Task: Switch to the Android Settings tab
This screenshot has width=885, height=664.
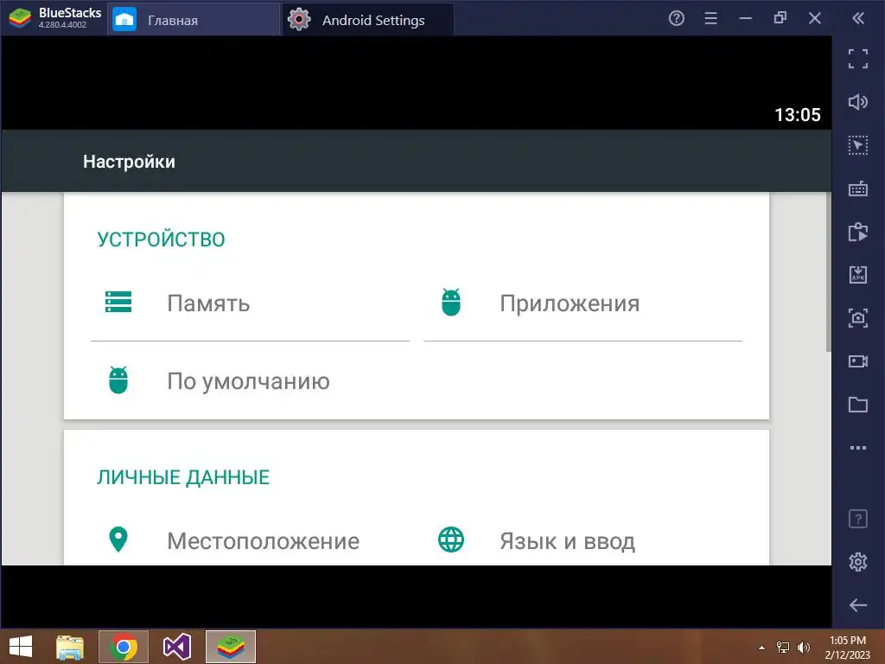Action: [367, 20]
